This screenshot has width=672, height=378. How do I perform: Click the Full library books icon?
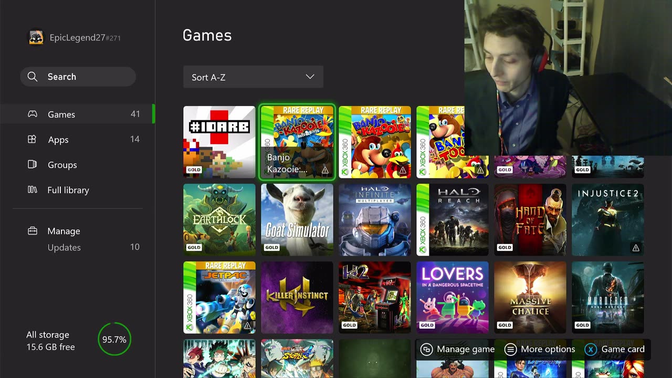(x=33, y=190)
